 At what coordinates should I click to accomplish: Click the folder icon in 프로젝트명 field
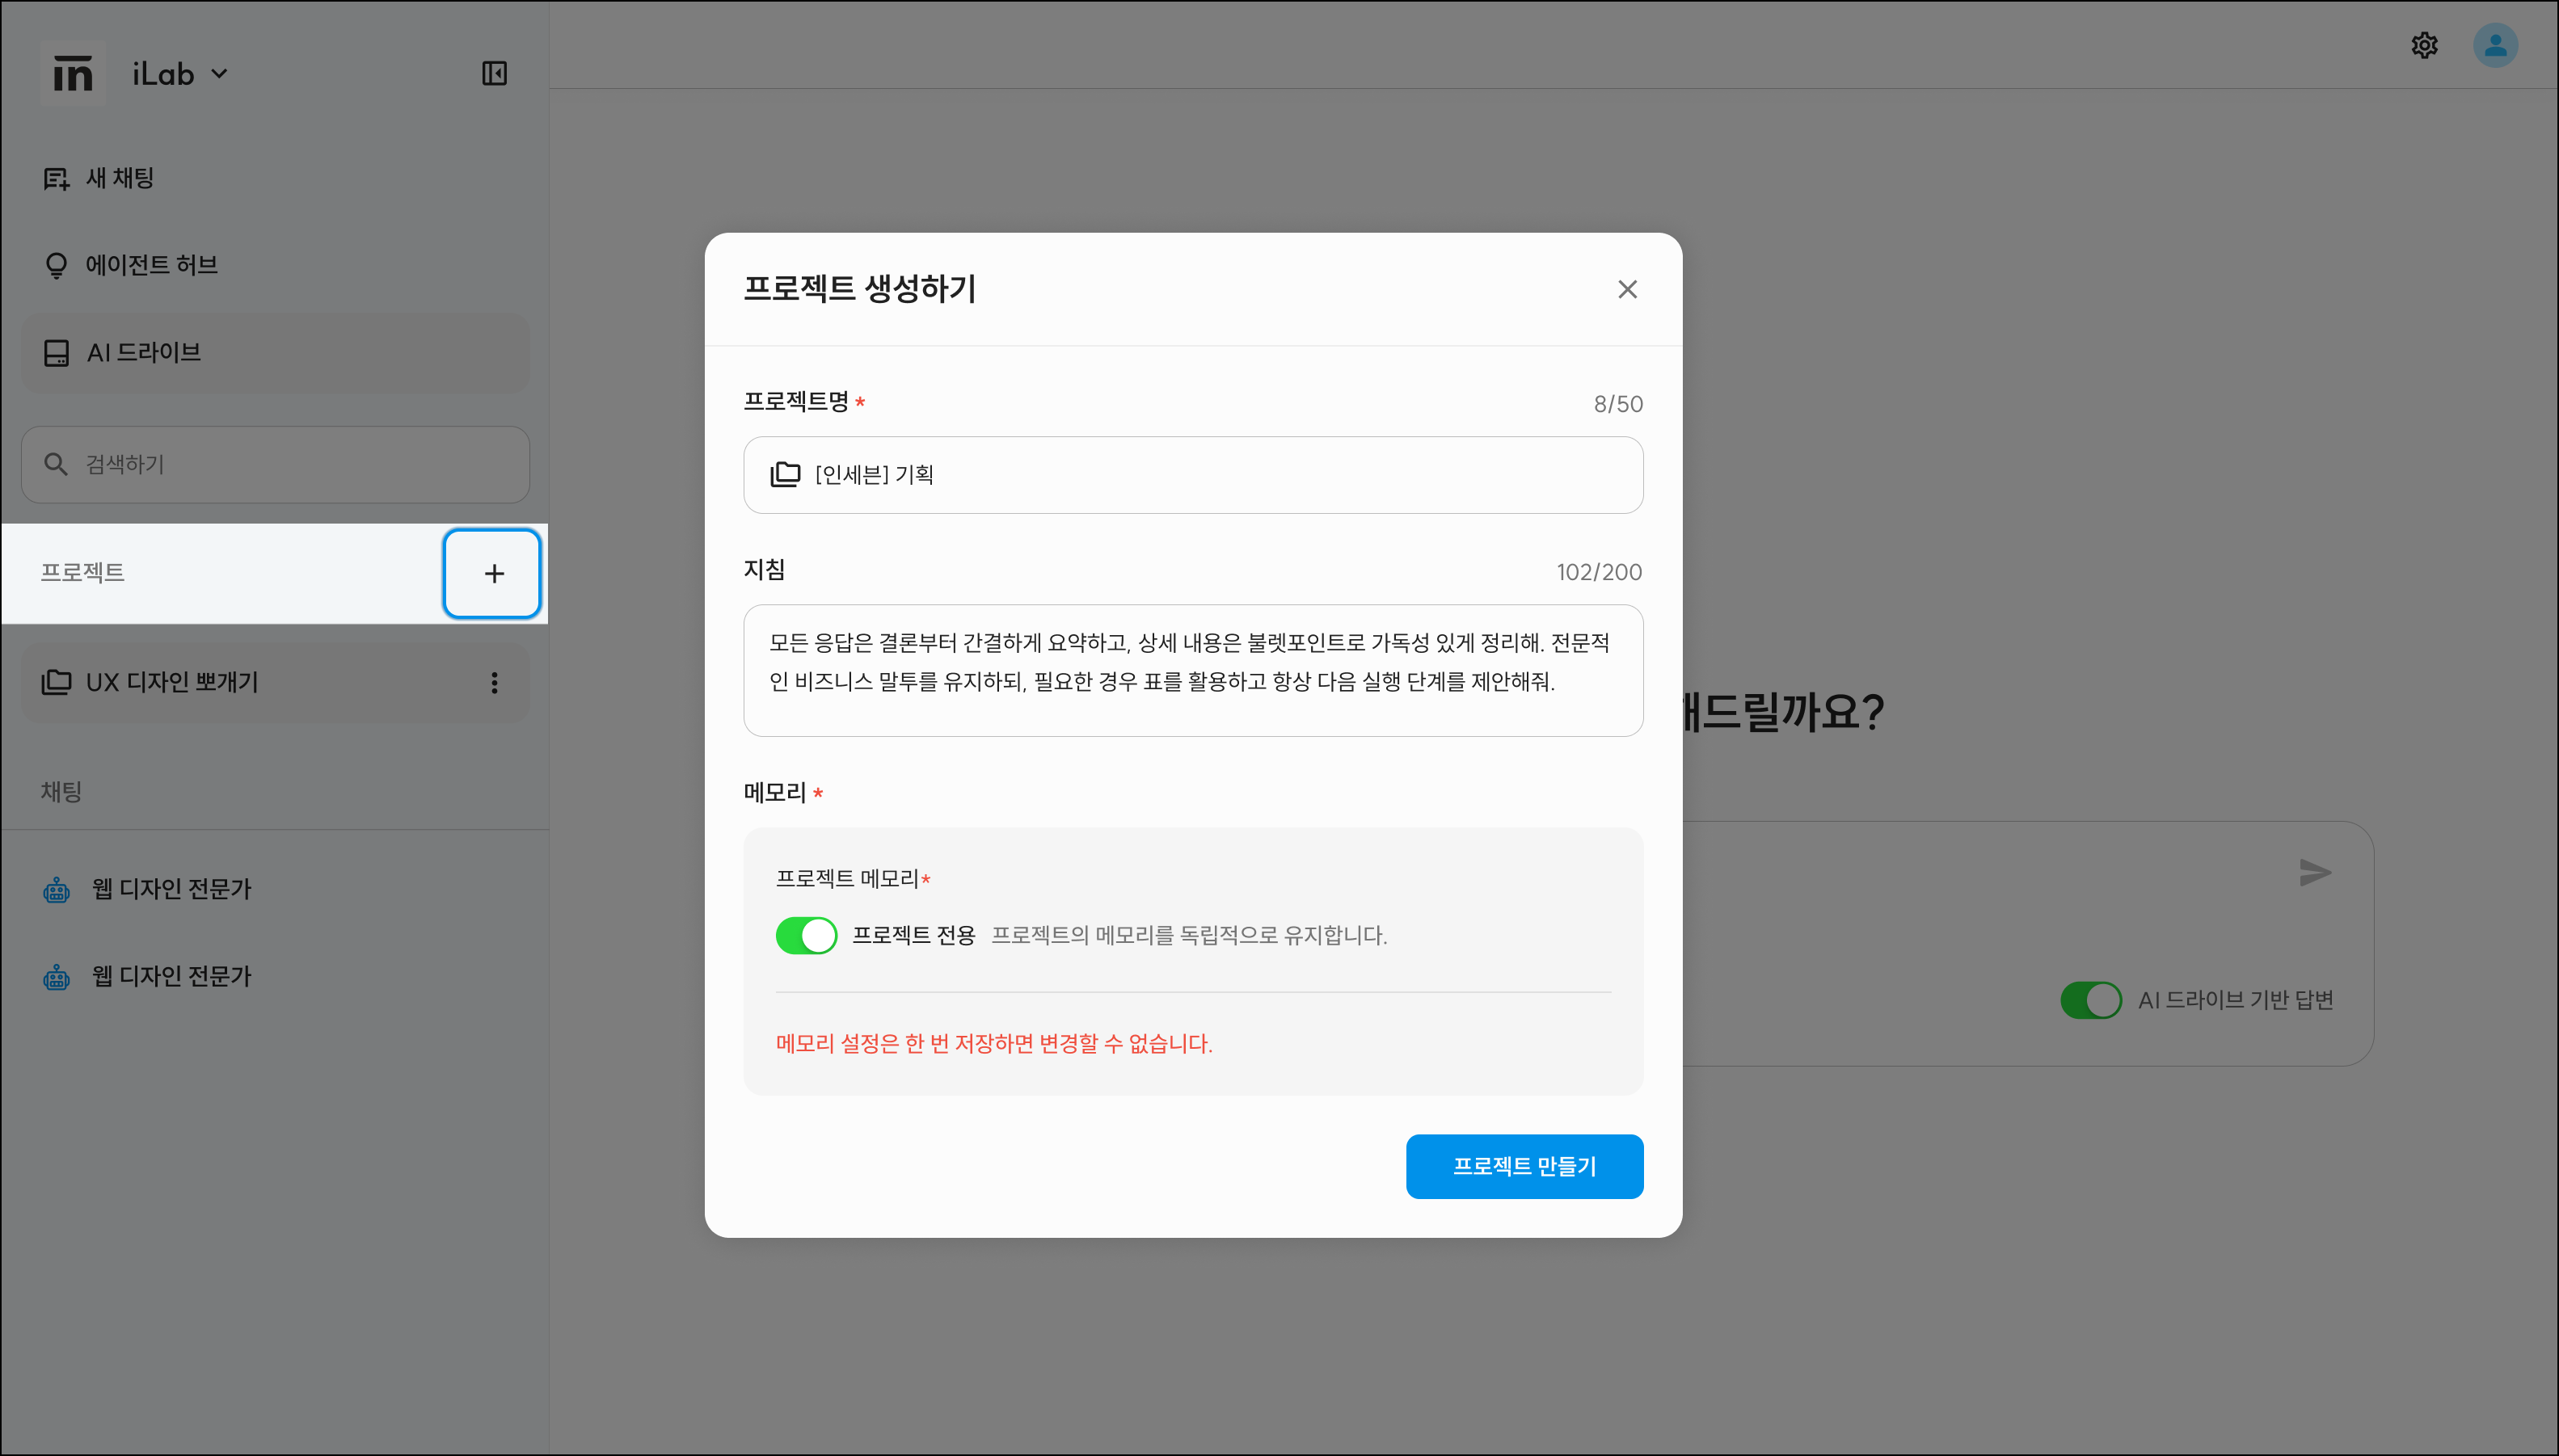point(786,474)
